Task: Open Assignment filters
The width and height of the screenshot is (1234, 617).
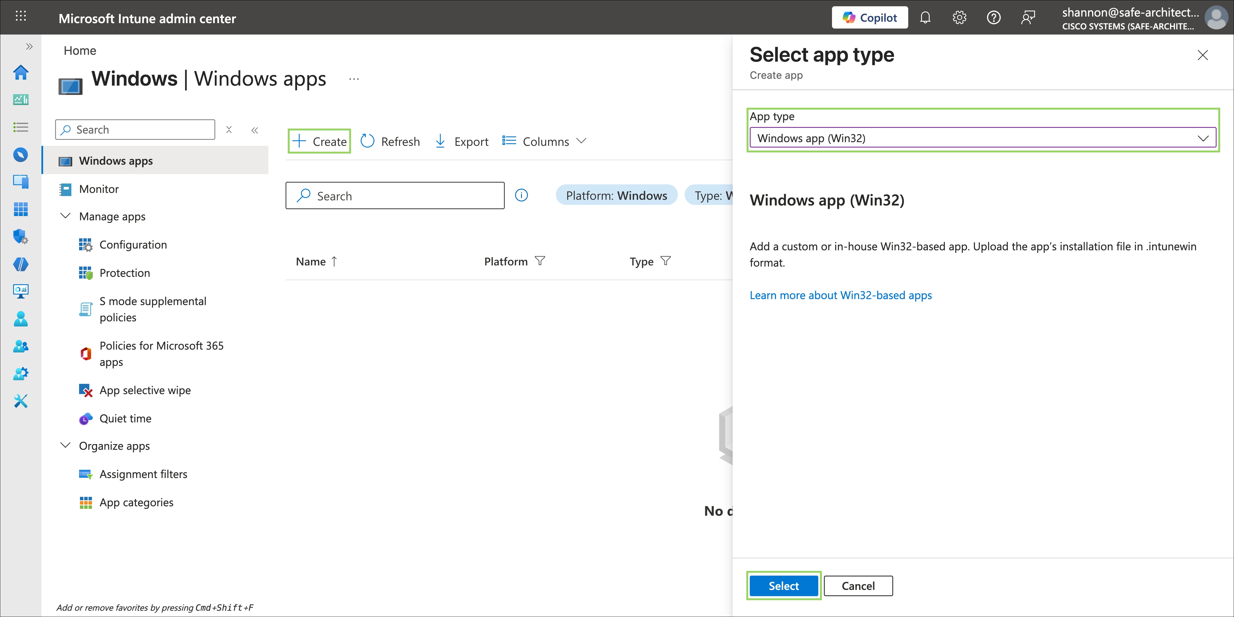Action: (143, 474)
